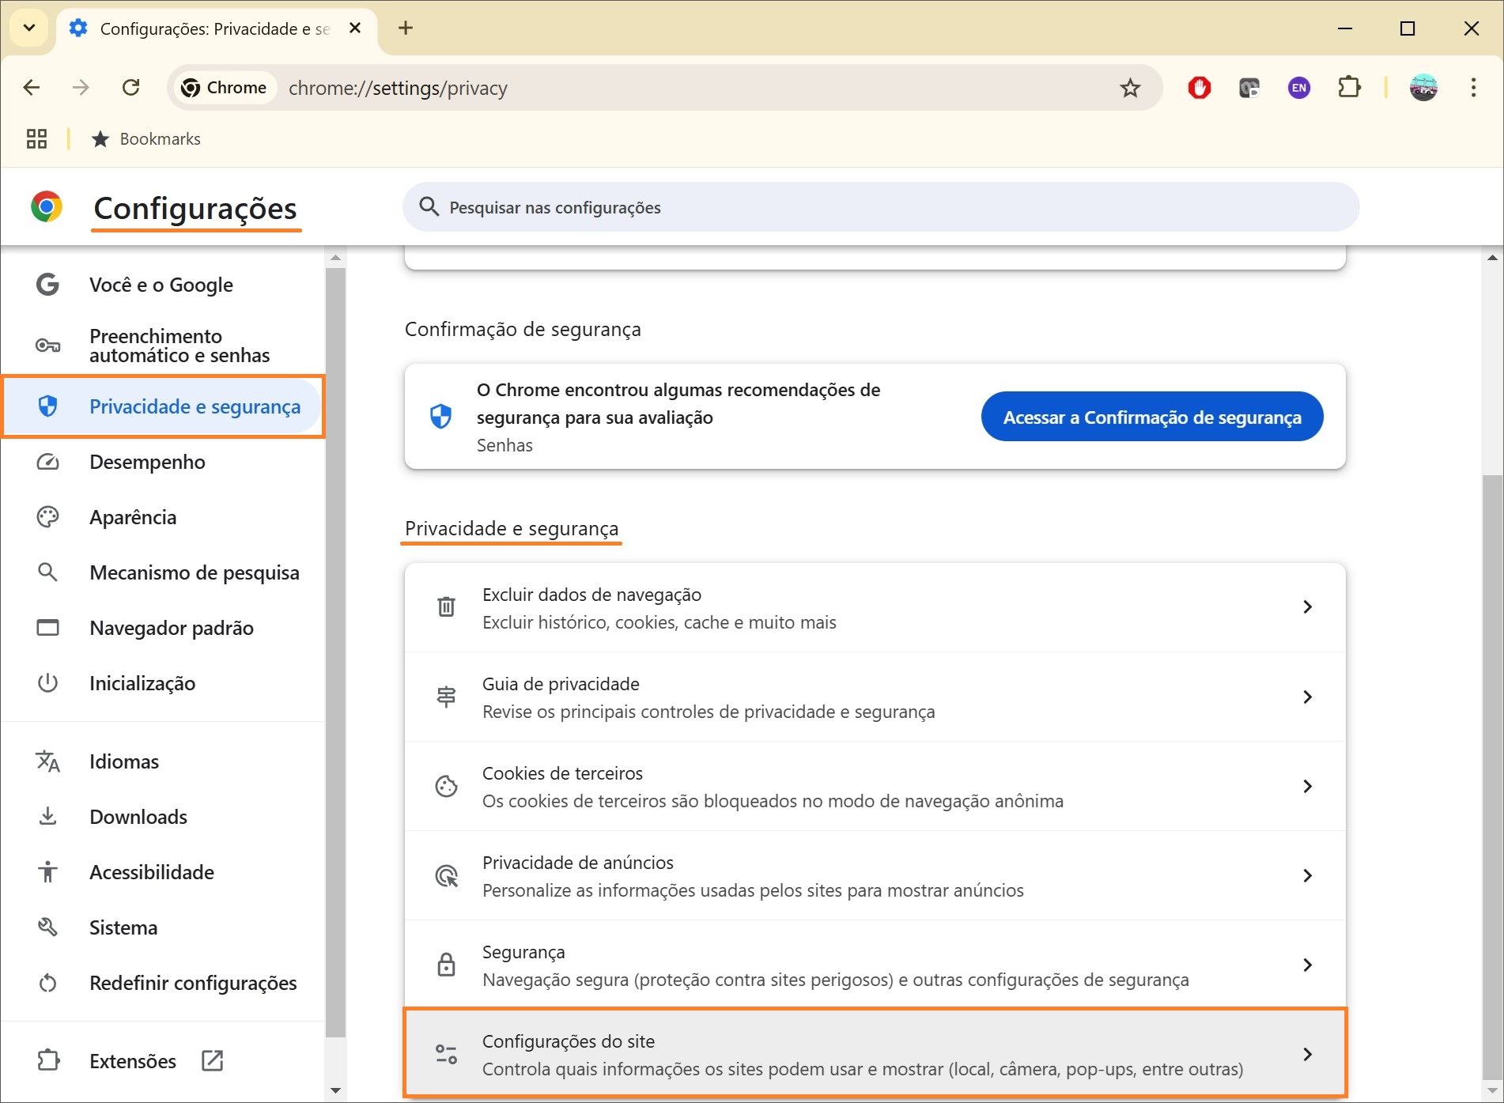Screen dimensions: 1504x1103
Task: Click 'Excluir histórico, cookies, cache e muito mais'
Action: tap(659, 623)
